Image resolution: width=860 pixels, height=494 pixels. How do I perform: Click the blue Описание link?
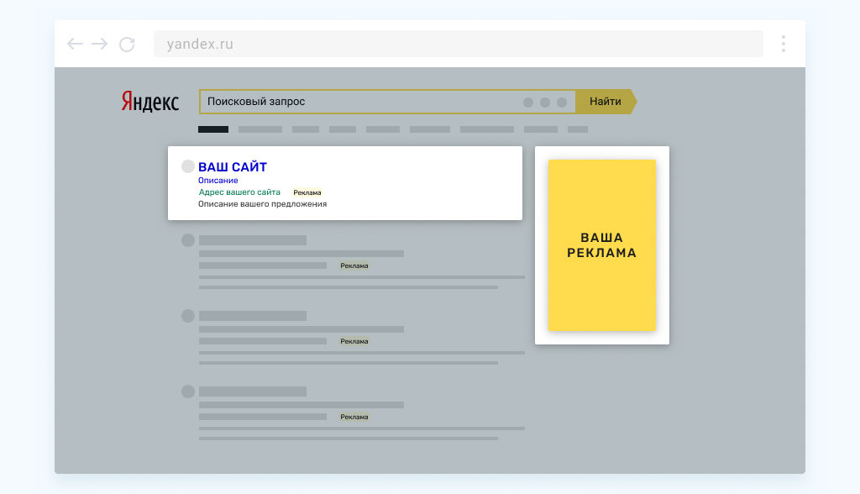[x=218, y=181]
